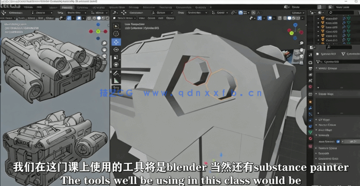Open shading options dropdown arrow in main viewport
The width and height of the screenshot is (360, 186).
[x=303, y=18]
